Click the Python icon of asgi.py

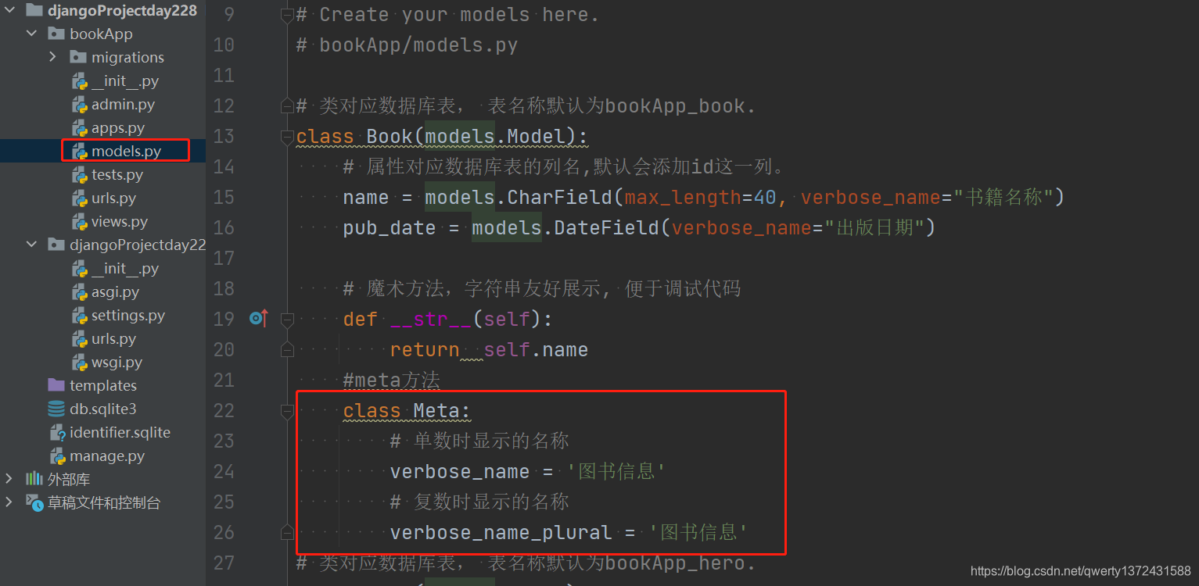(x=80, y=291)
